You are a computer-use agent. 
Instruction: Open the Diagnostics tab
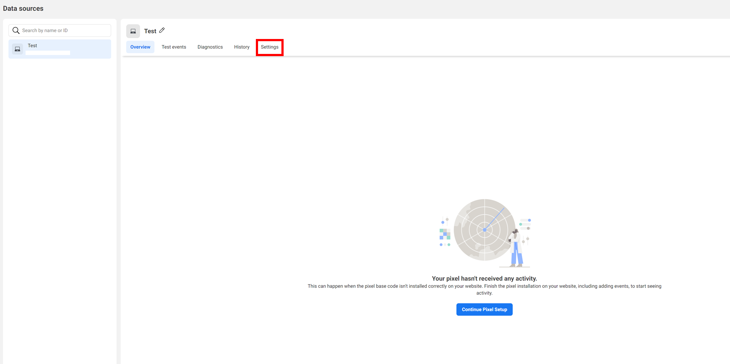pyautogui.click(x=210, y=47)
